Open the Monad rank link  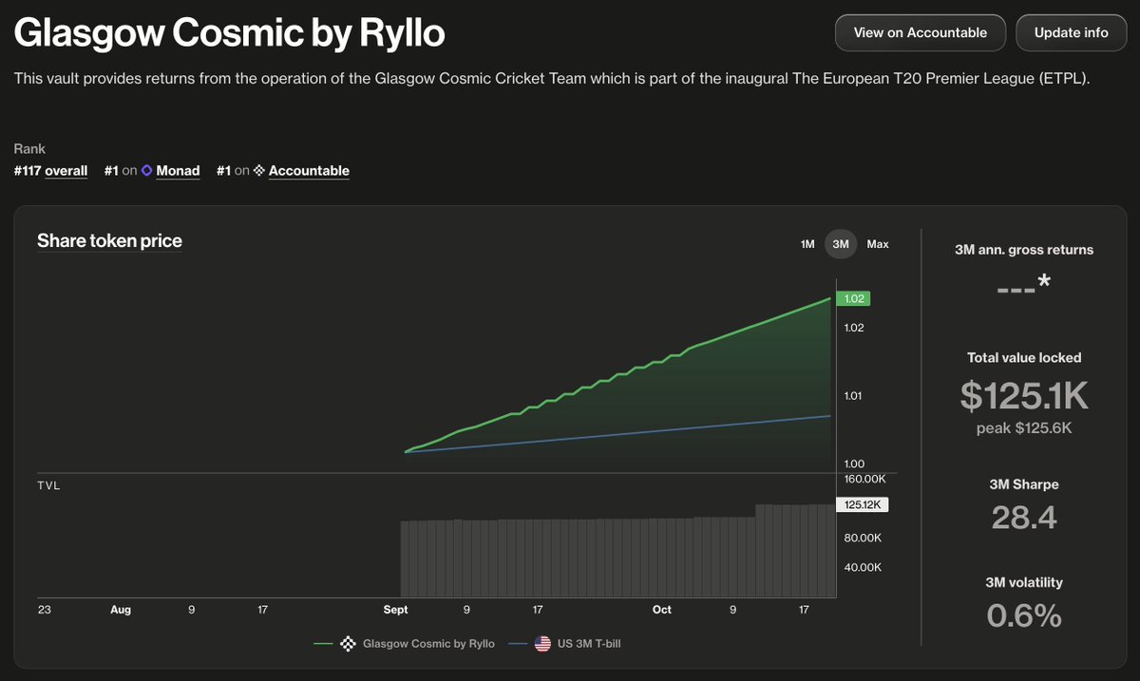coord(178,171)
